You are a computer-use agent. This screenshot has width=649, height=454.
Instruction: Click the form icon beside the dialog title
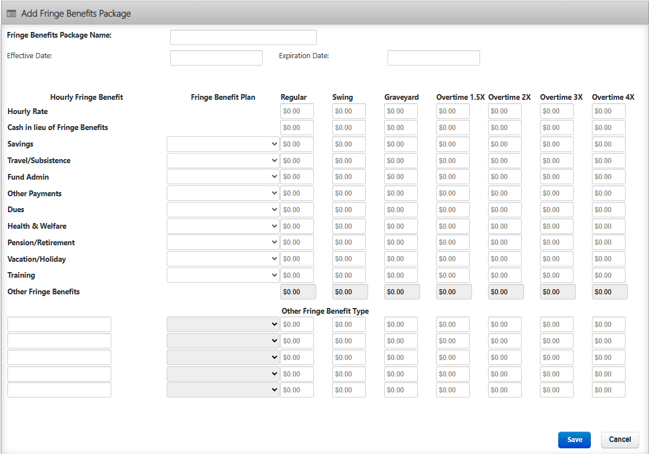click(11, 13)
